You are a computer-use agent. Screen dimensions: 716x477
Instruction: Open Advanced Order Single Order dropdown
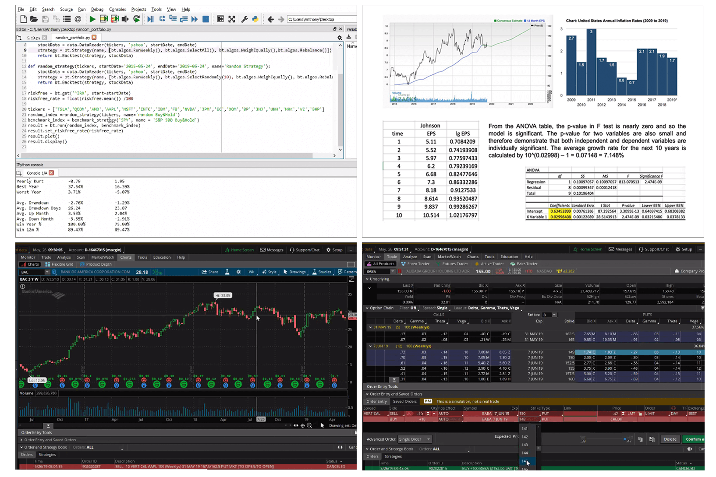[x=415, y=439]
